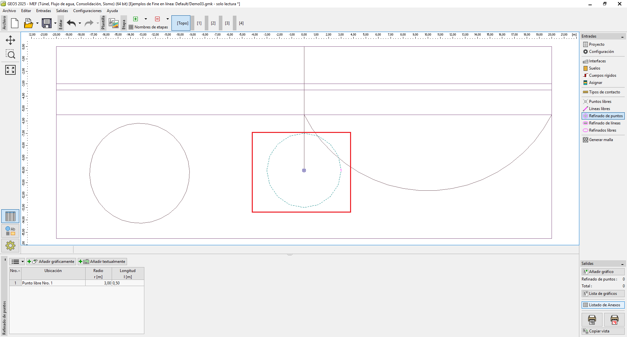The image size is (627, 337).
Task: Collapse the Entradas panel
Action: [x=622, y=37]
